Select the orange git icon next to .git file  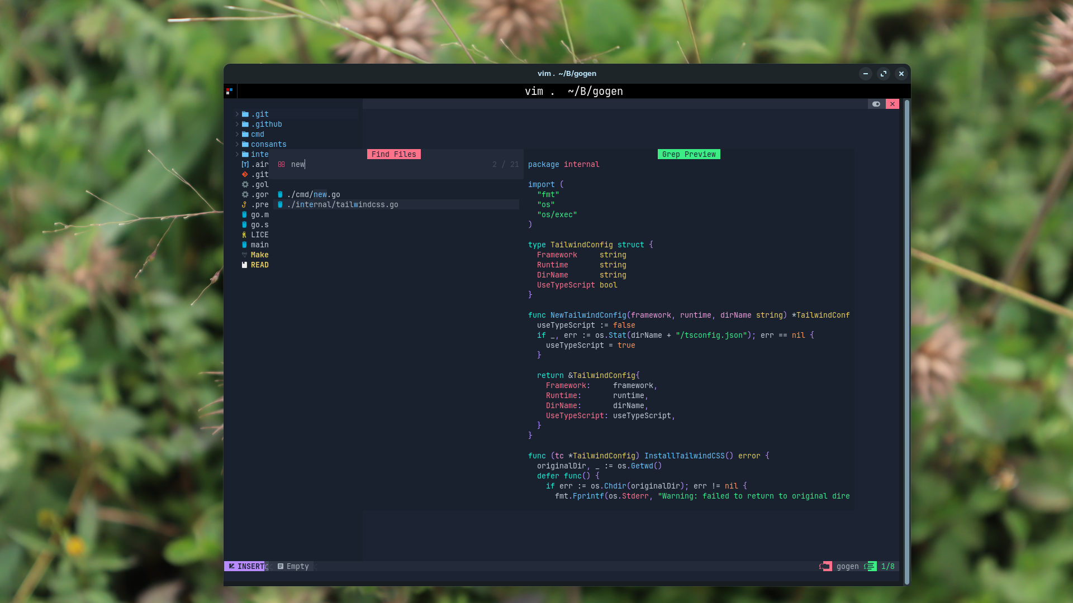click(244, 174)
